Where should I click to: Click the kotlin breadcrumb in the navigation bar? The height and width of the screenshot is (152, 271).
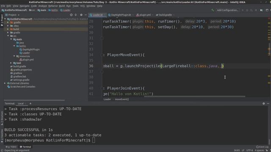tap(53, 10)
